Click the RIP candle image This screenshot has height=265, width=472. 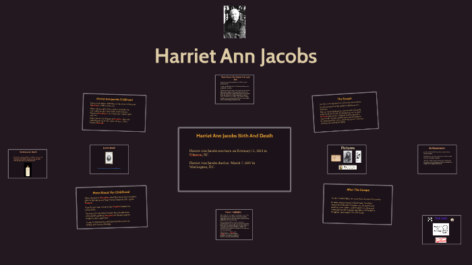tap(28, 170)
